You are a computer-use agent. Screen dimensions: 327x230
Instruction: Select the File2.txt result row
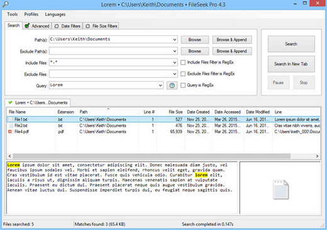[163, 126]
